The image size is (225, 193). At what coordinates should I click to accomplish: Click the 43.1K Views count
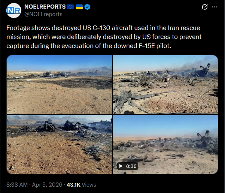pos(81,185)
